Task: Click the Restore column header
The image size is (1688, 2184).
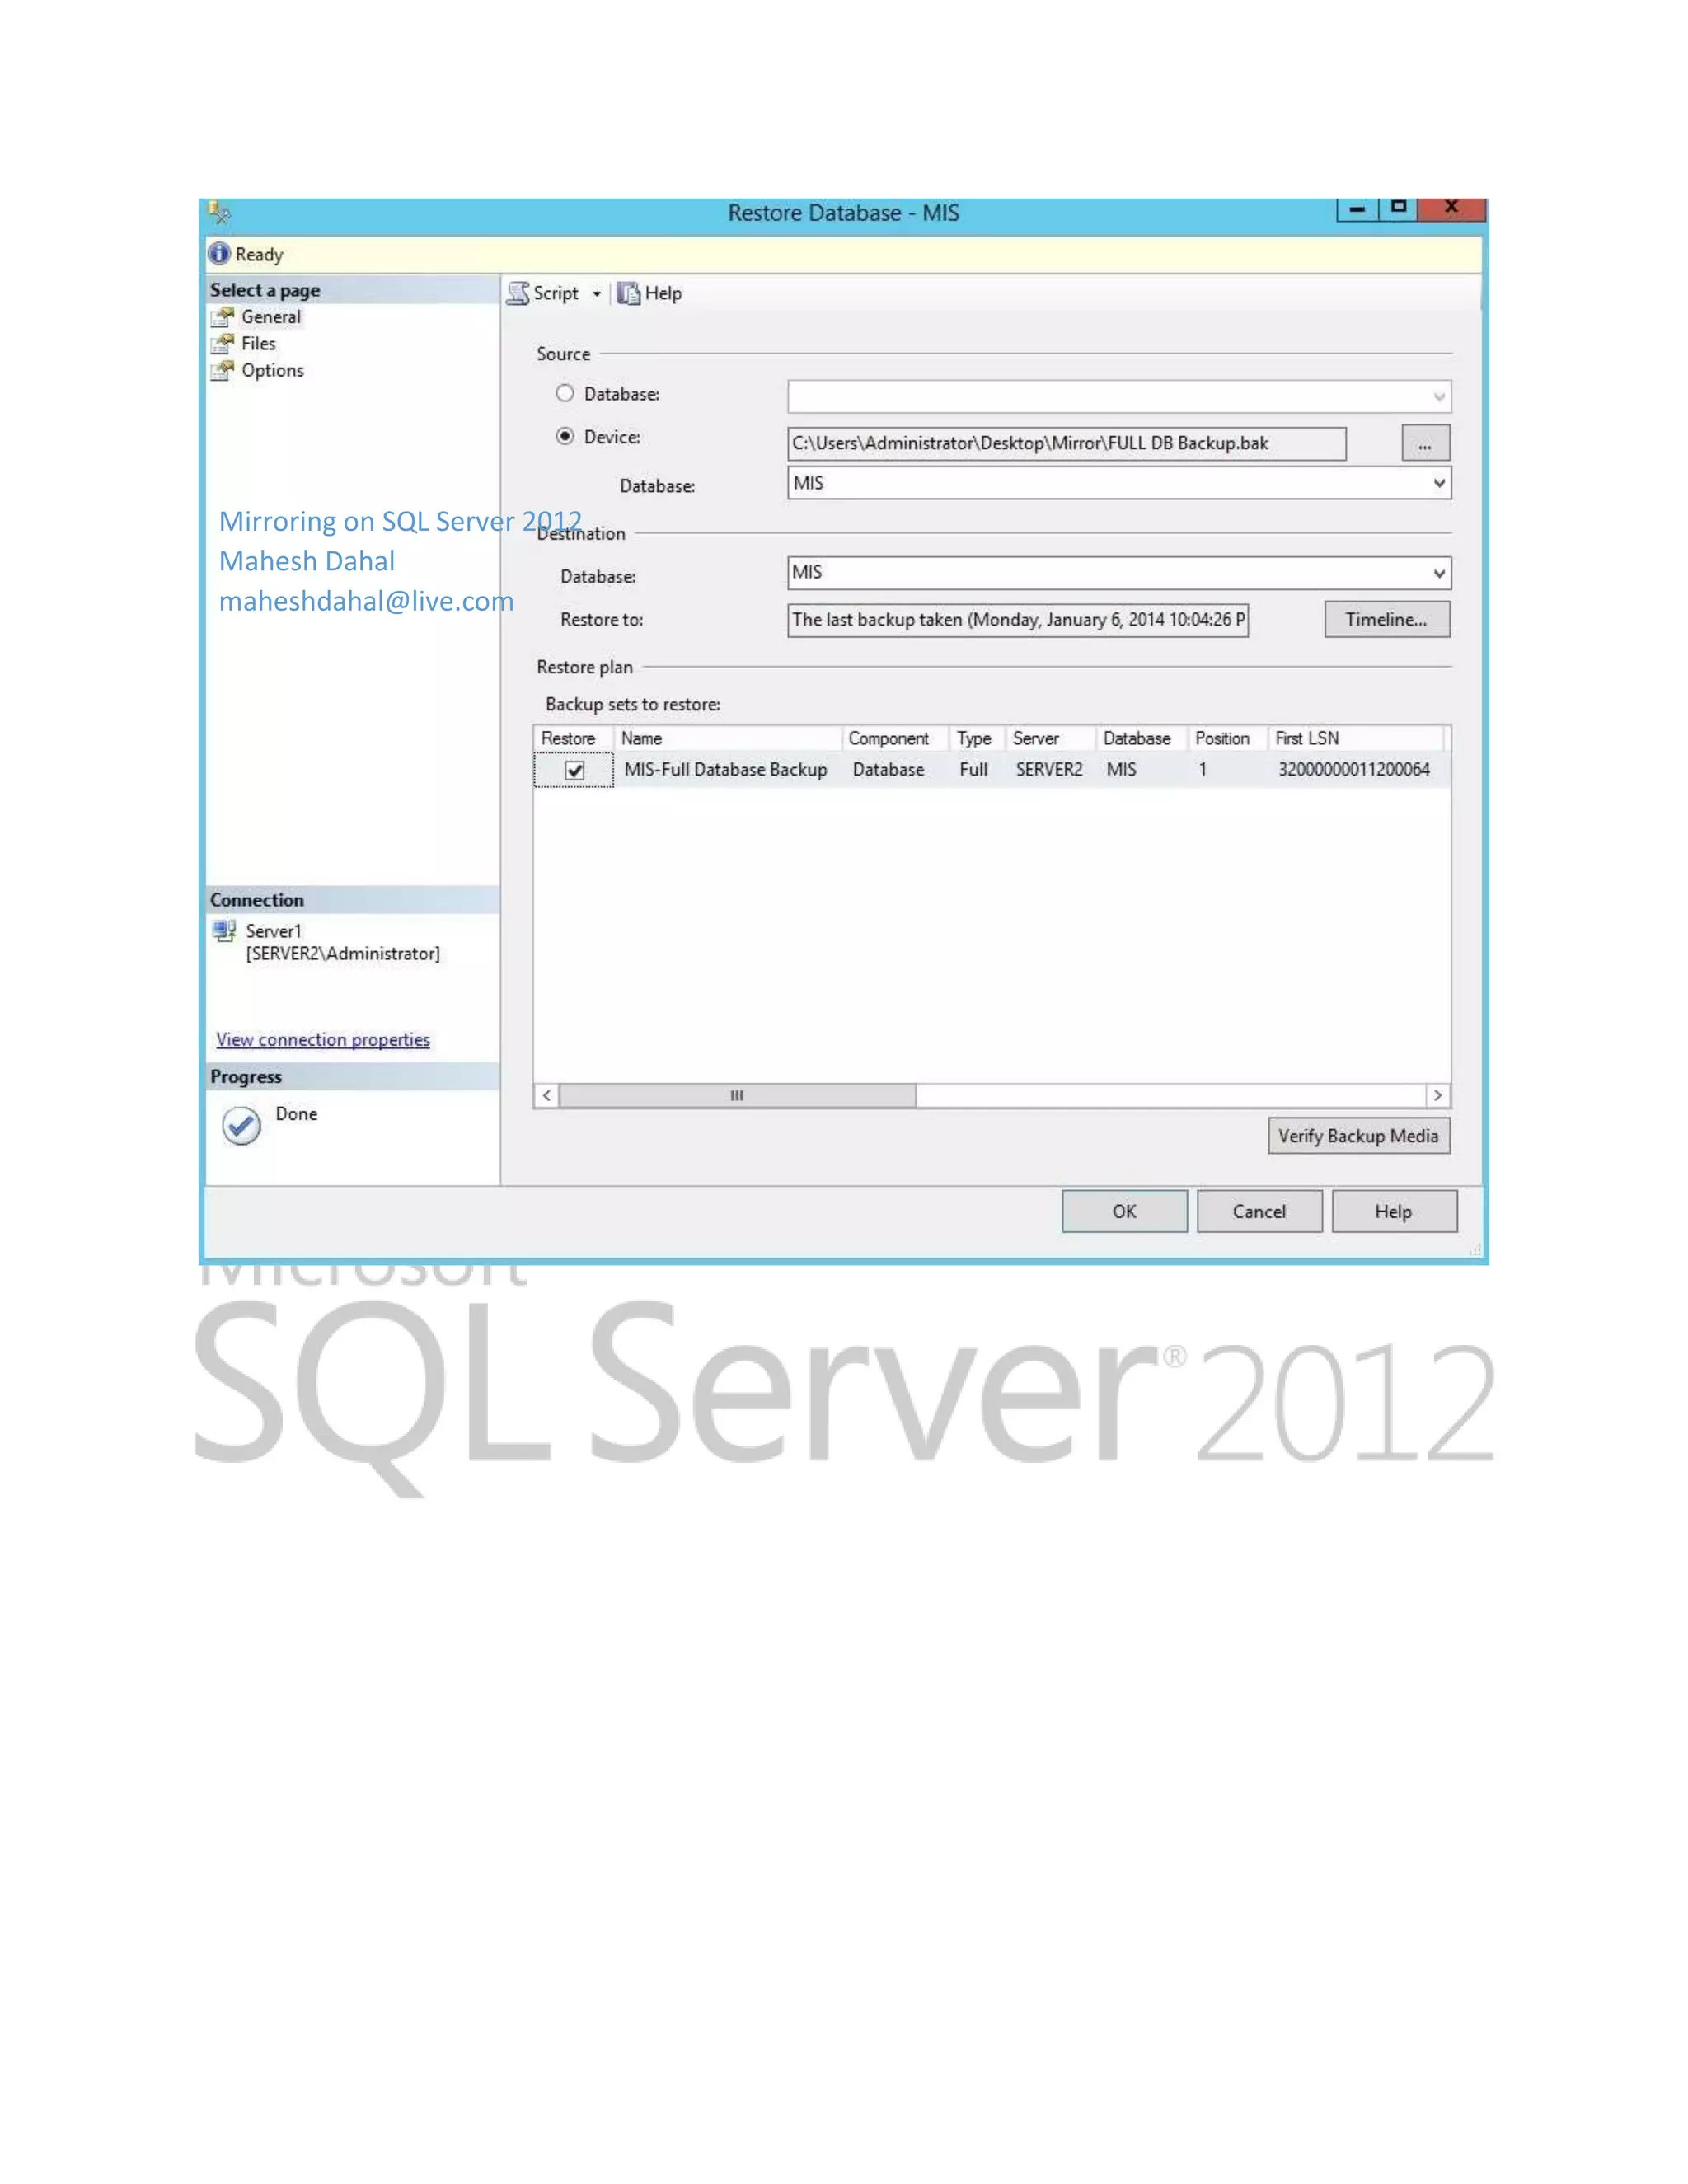Action: point(572,738)
